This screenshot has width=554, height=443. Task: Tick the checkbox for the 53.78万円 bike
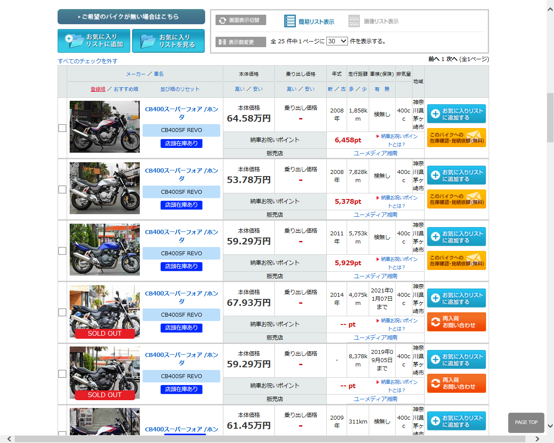pos(62,189)
